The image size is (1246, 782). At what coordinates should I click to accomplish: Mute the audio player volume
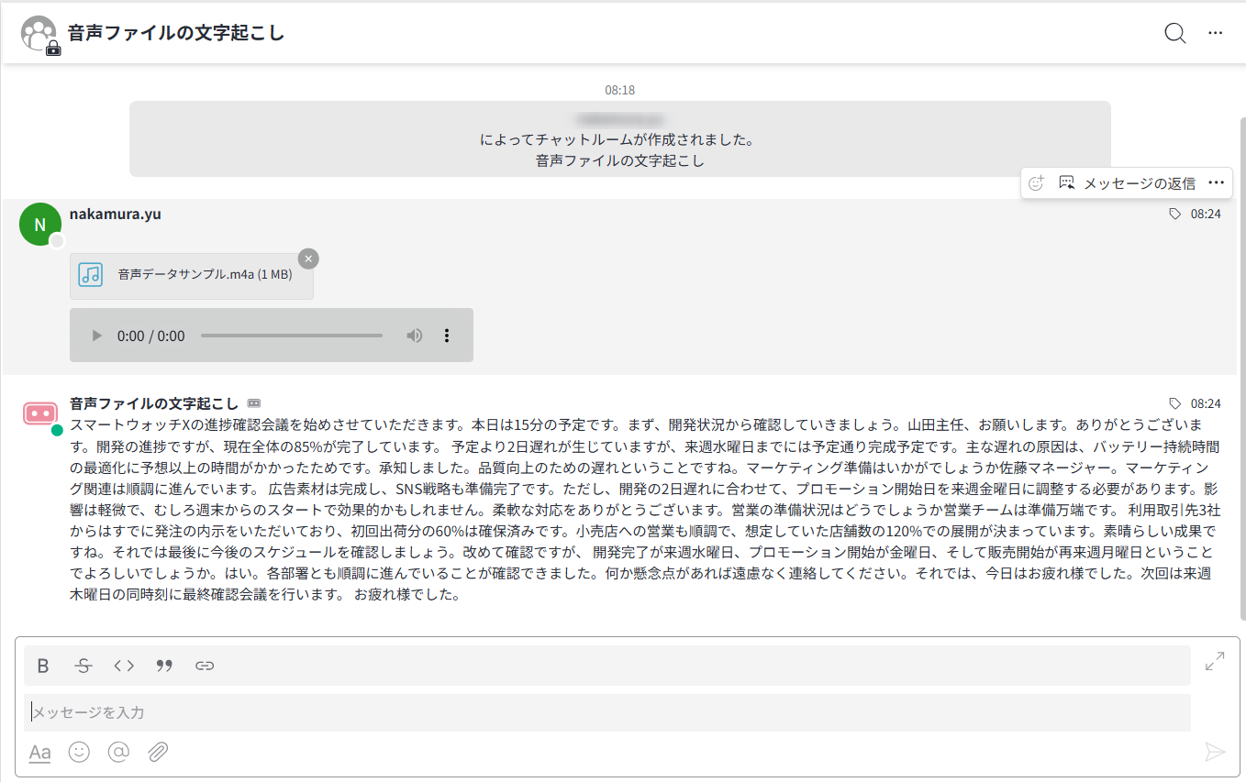tap(415, 336)
